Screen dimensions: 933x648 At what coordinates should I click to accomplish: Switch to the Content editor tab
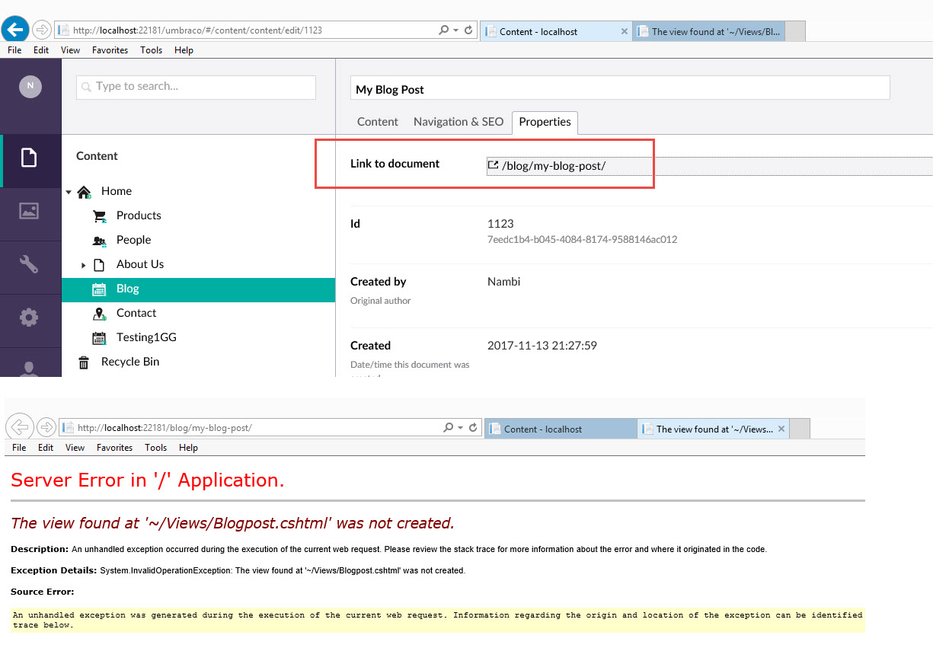tap(377, 122)
